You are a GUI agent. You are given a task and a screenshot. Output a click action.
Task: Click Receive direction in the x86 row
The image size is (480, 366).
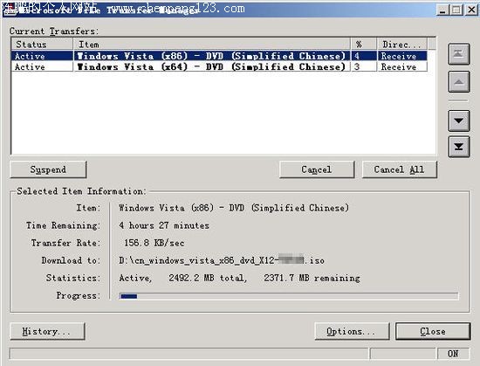[x=399, y=56]
